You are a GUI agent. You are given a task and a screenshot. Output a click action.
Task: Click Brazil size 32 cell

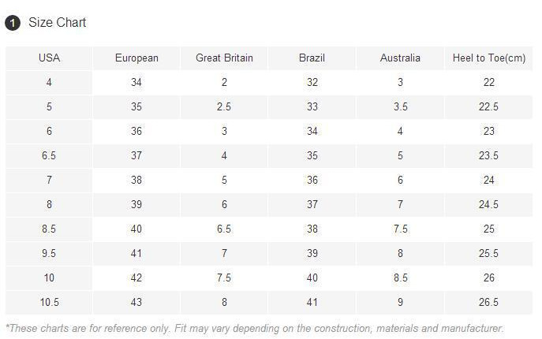pos(312,82)
